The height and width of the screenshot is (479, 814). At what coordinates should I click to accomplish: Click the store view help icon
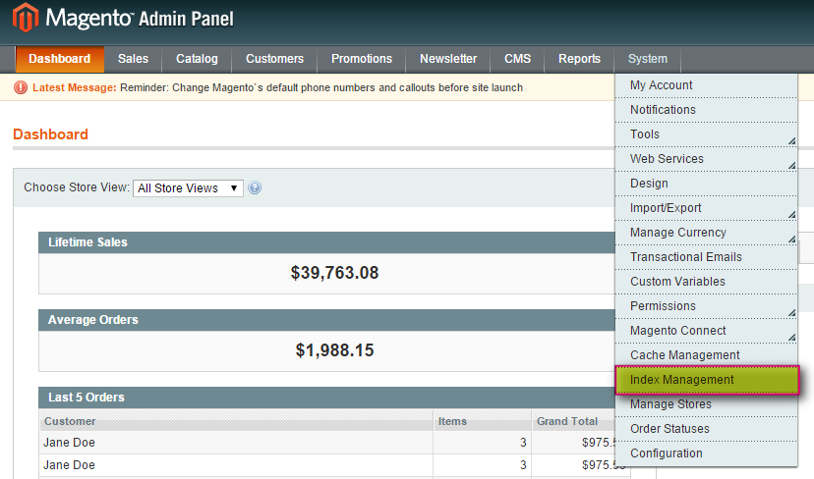[255, 188]
